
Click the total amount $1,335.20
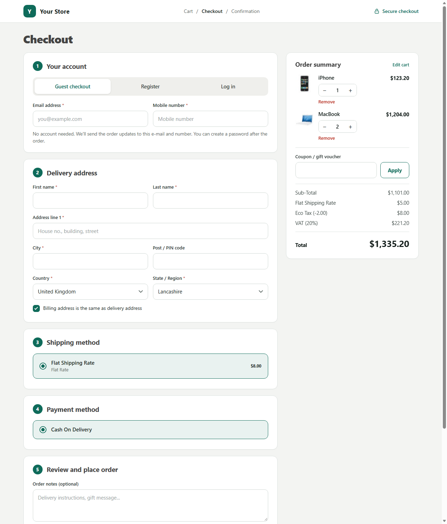tap(389, 244)
